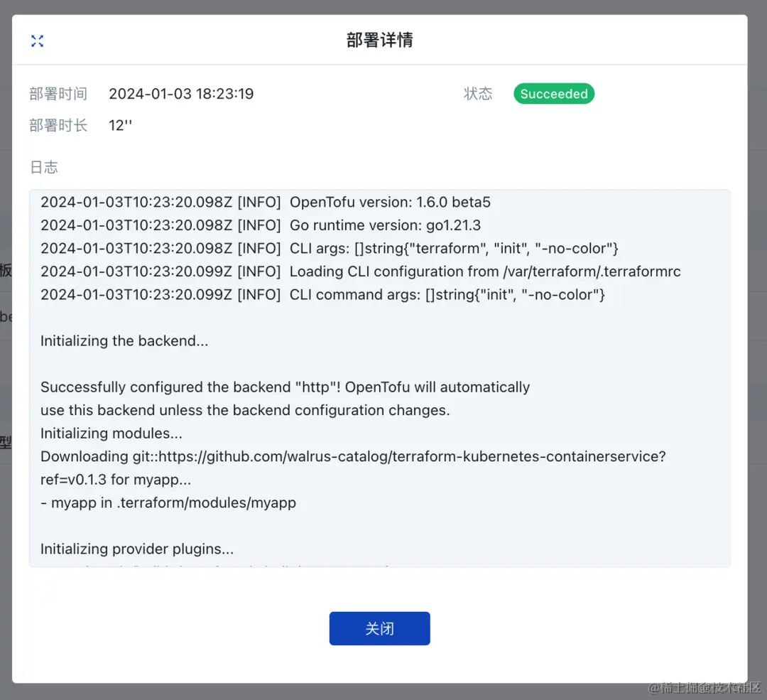This screenshot has width=767, height=700.
Task: Click the 状态 label
Action: coord(478,94)
